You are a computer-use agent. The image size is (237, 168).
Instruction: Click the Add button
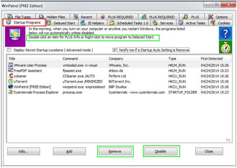pos(69,151)
